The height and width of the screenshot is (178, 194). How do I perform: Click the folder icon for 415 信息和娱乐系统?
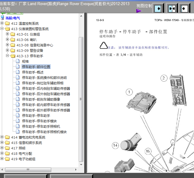[x=7, y=142]
